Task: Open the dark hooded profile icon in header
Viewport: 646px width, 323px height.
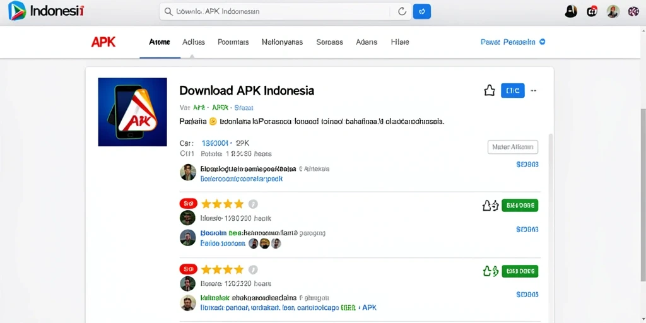Action: click(x=570, y=11)
